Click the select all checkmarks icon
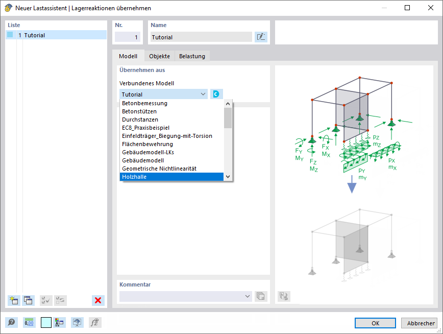 (x=46, y=300)
